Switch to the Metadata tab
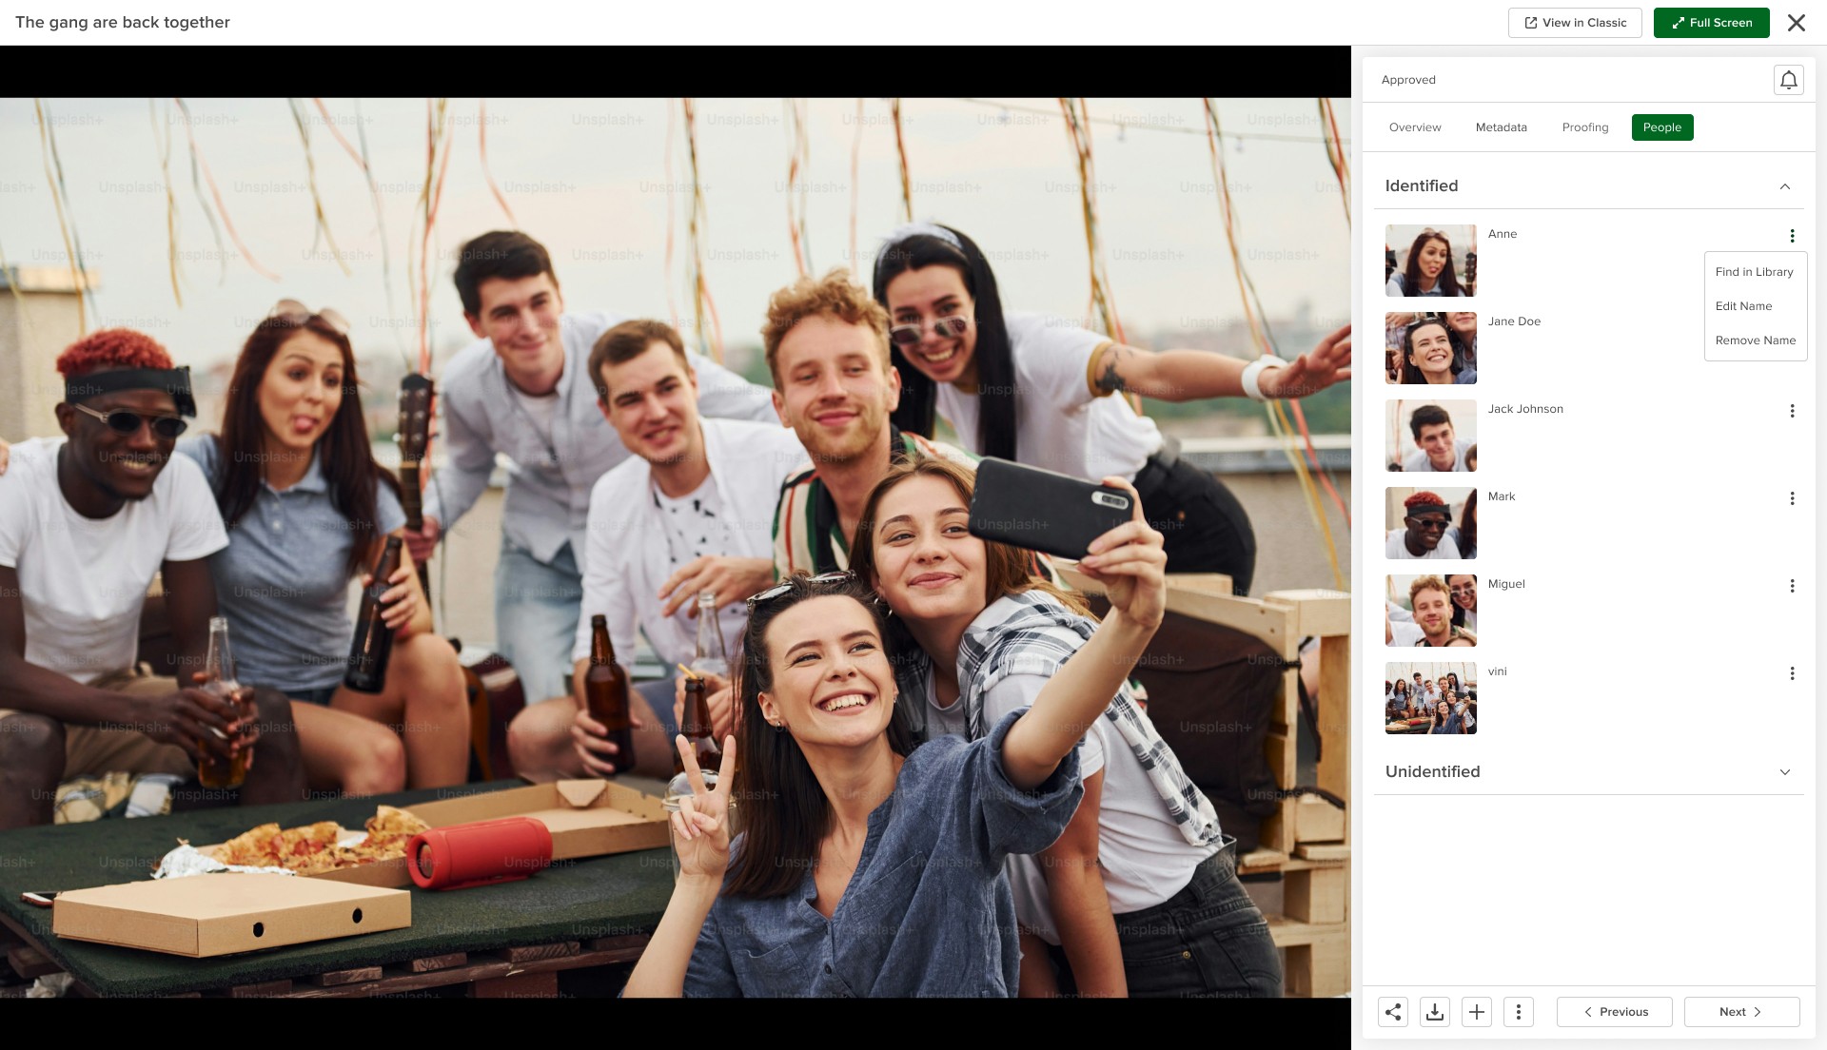Image resolution: width=1827 pixels, height=1050 pixels. point(1501,127)
